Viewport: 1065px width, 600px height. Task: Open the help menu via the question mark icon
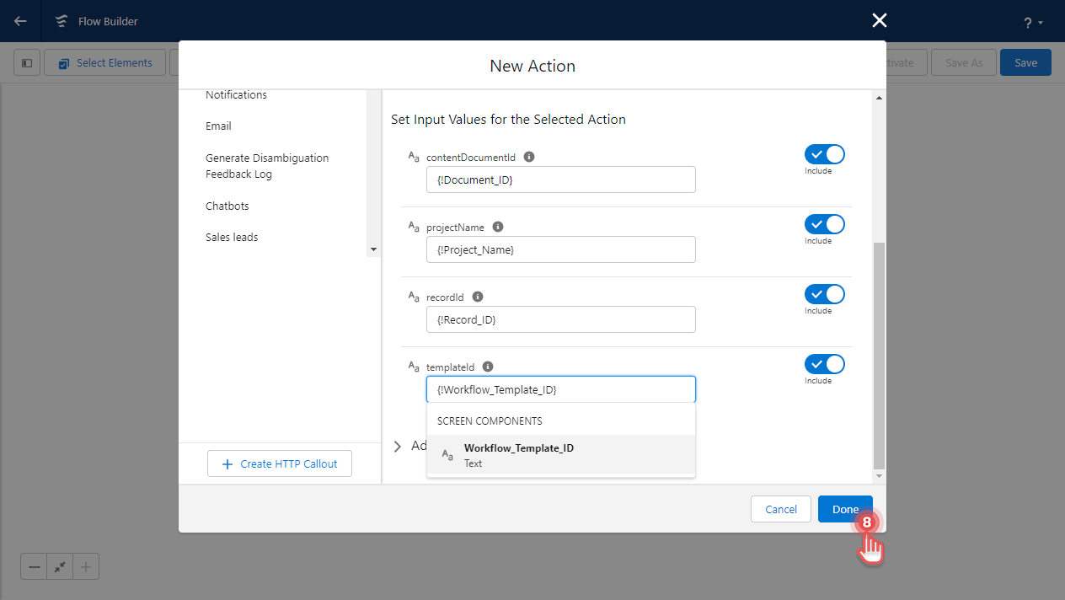(1026, 20)
